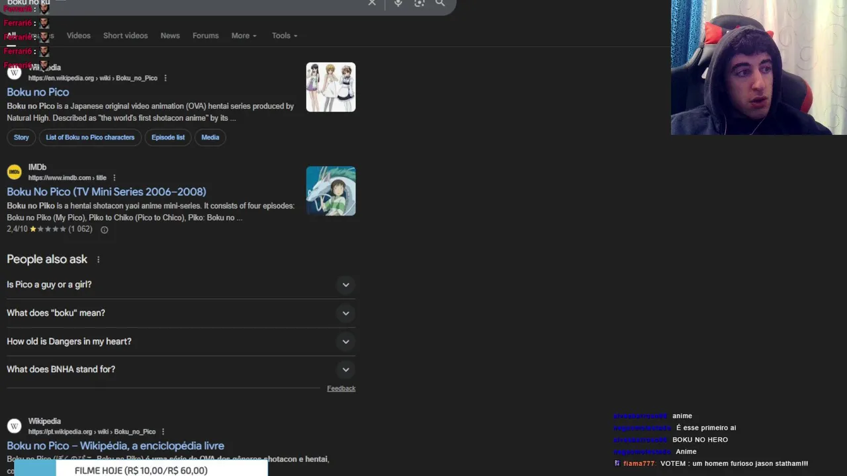
Task: Open the Tools dropdown
Action: [285, 36]
